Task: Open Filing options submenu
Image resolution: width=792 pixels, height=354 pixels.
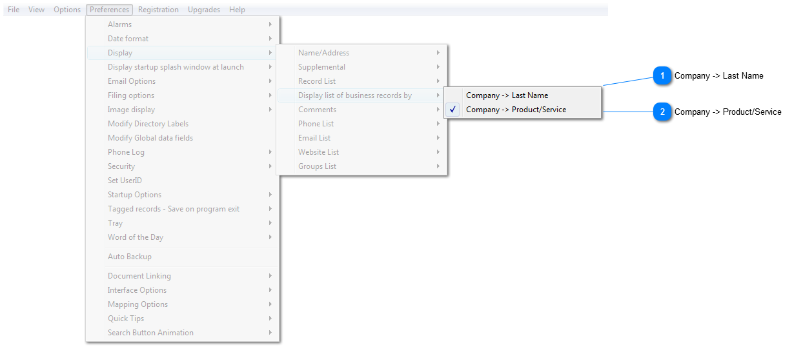Action: pos(183,95)
